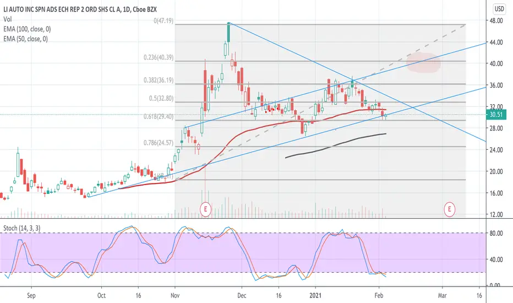Click the 80.00 stochastic axis label
The image size is (513, 303).
[496, 233]
